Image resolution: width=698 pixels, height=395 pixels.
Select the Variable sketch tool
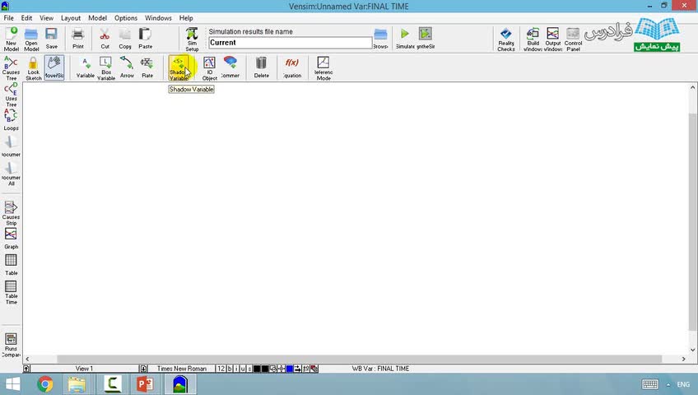pyautogui.click(x=85, y=67)
